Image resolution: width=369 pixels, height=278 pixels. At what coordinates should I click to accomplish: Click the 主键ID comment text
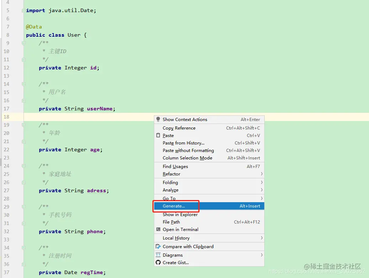click(58, 51)
